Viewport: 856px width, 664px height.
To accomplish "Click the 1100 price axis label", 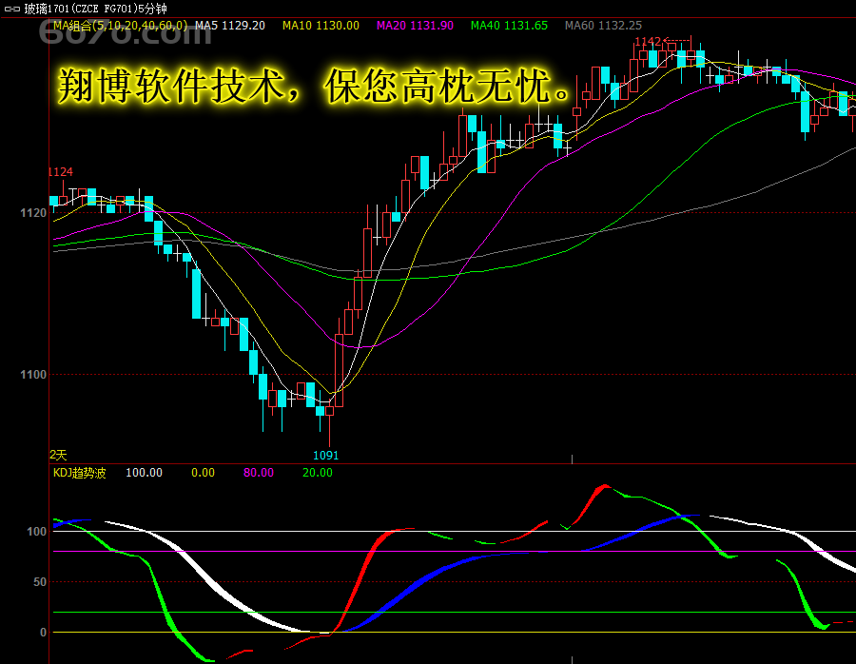I will pyautogui.click(x=33, y=375).
